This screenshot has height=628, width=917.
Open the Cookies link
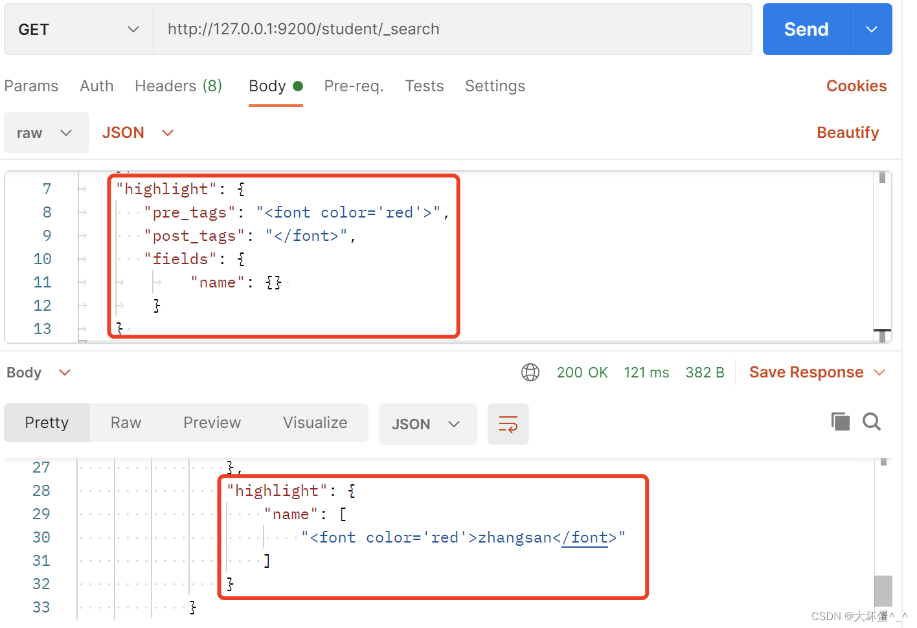pyautogui.click(x=857, y=86)
